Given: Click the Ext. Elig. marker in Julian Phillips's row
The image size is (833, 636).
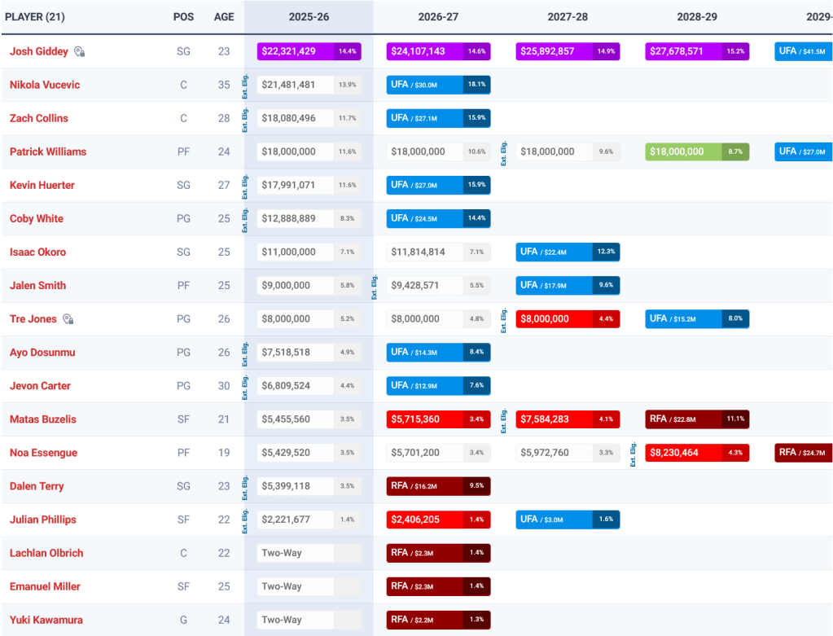Looking at the screenshot, I should [245, 520].
